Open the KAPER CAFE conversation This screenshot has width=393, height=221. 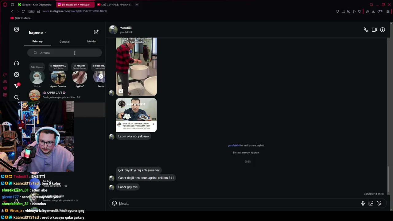[64, 95]
